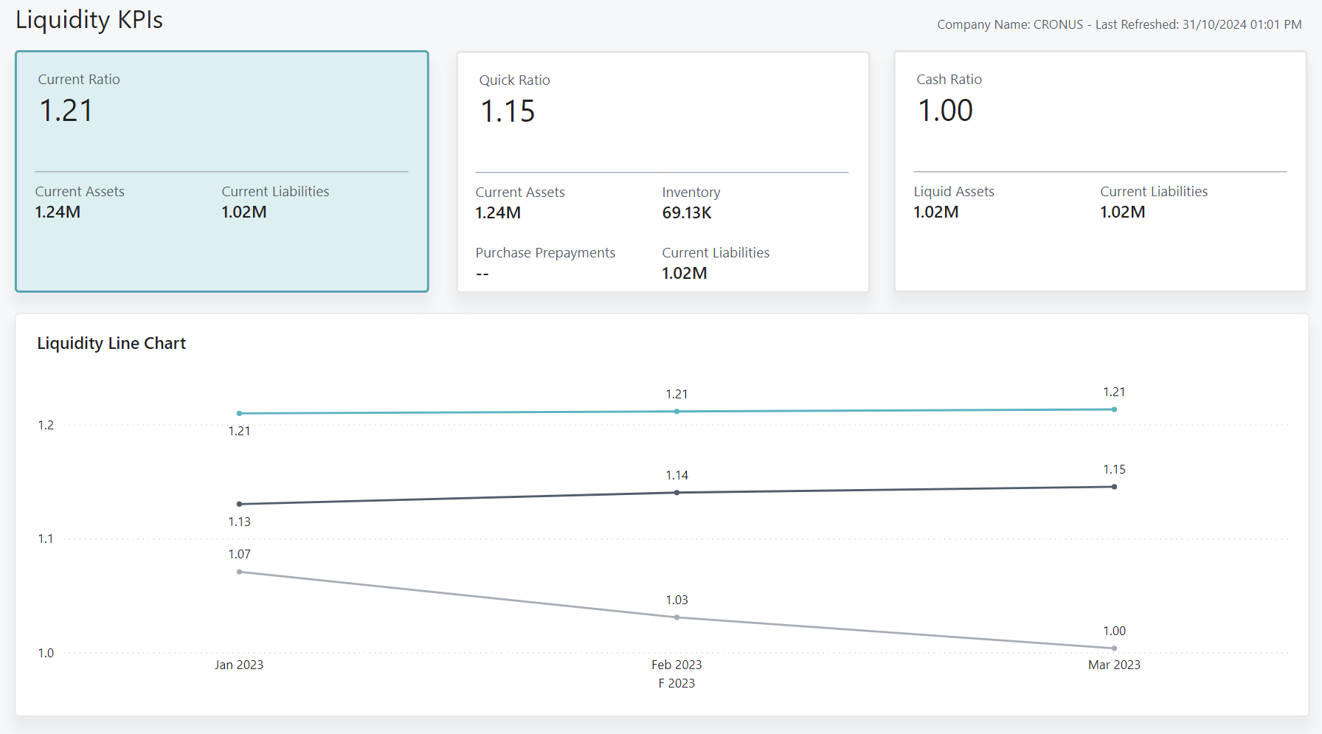Click the Liquidity KPIs page title
The width and height of the screenshot is (1322, 734).
click(89, 20)
